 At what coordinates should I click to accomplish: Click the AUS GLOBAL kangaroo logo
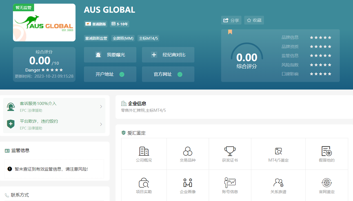coord(44,23)
